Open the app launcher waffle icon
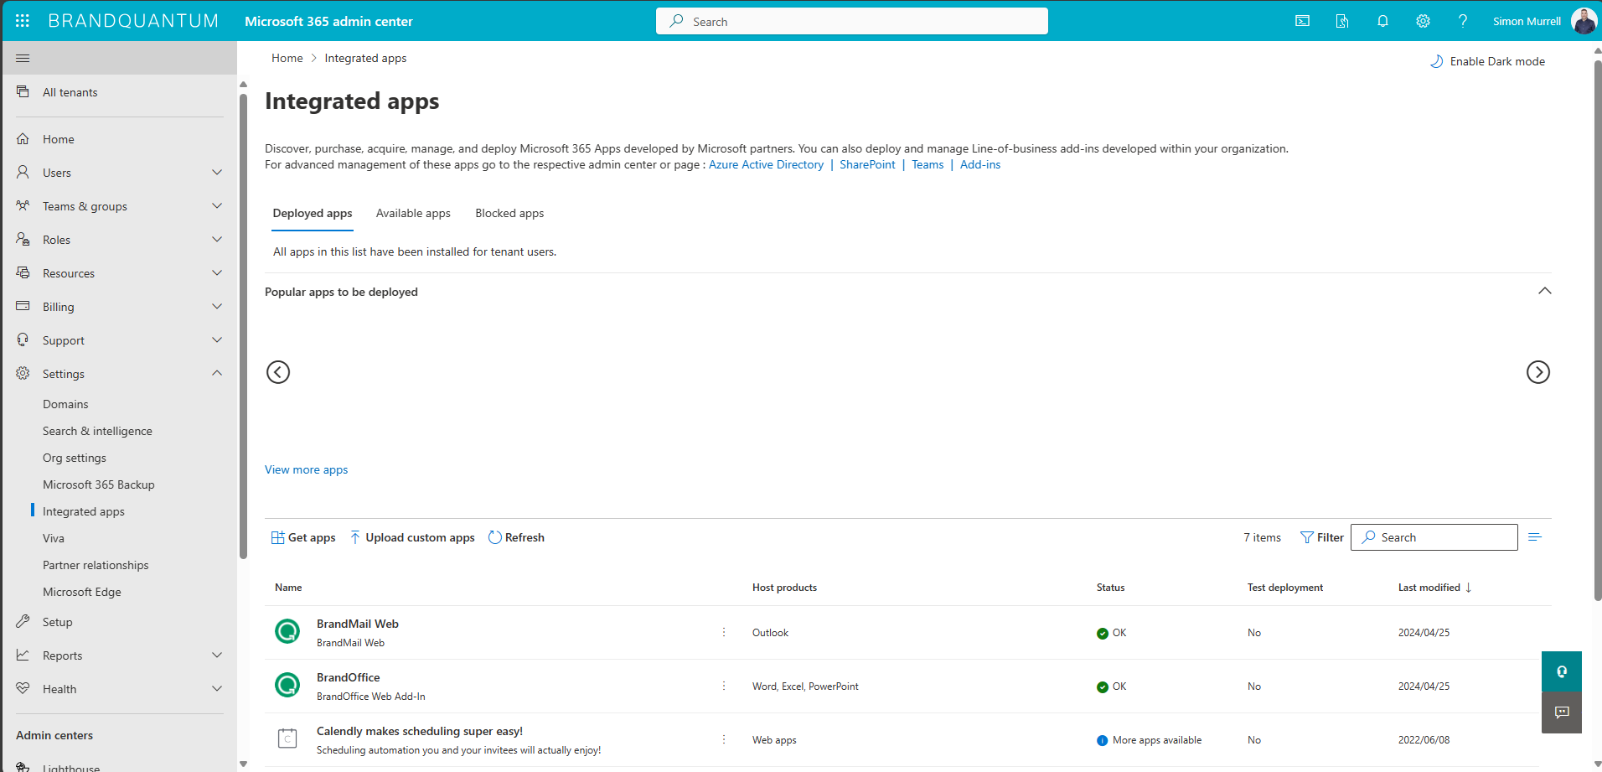 tap(23, 21)
